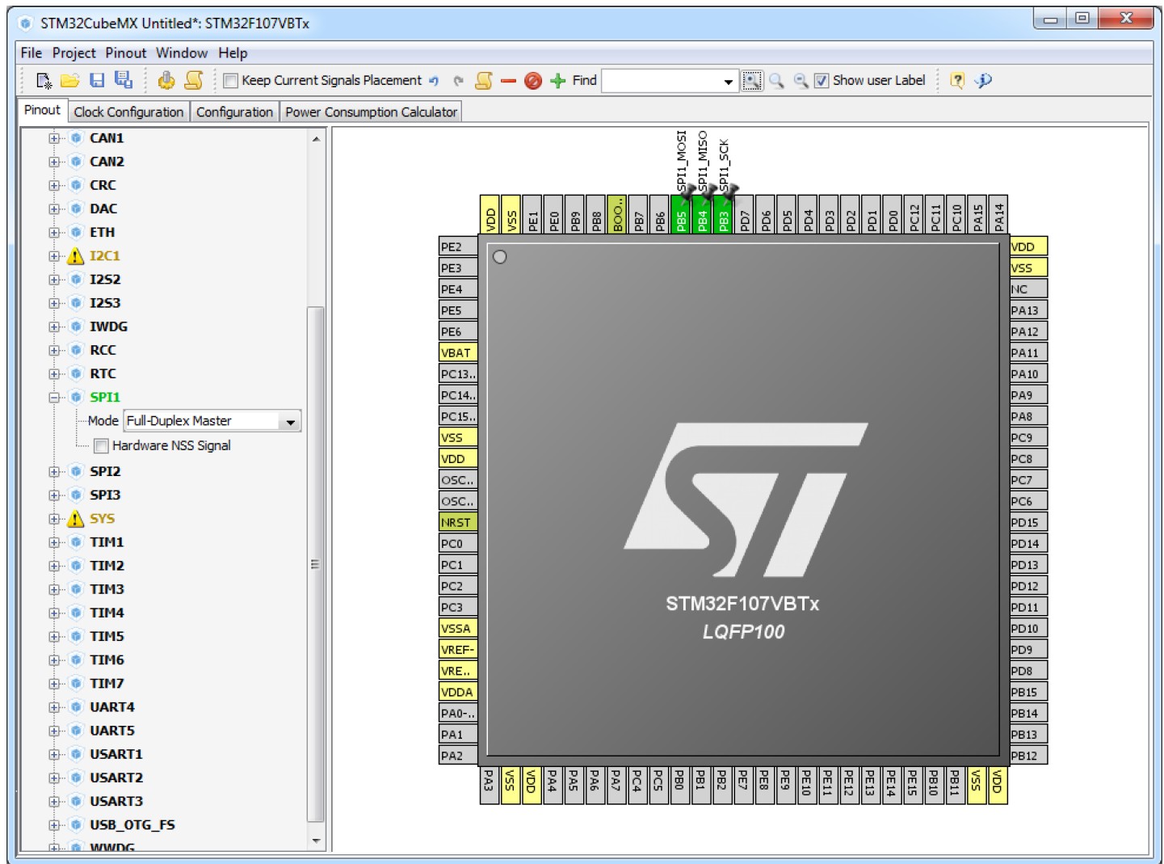Open the Power Consumption Calculator tab
Viewport: 1164px width, 864px height.
click(x=371, y=112)
